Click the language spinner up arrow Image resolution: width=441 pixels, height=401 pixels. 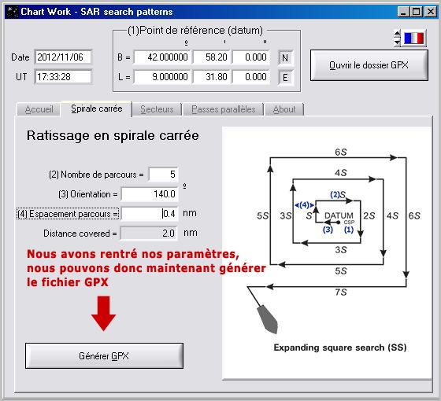click(x=397, y=34)
